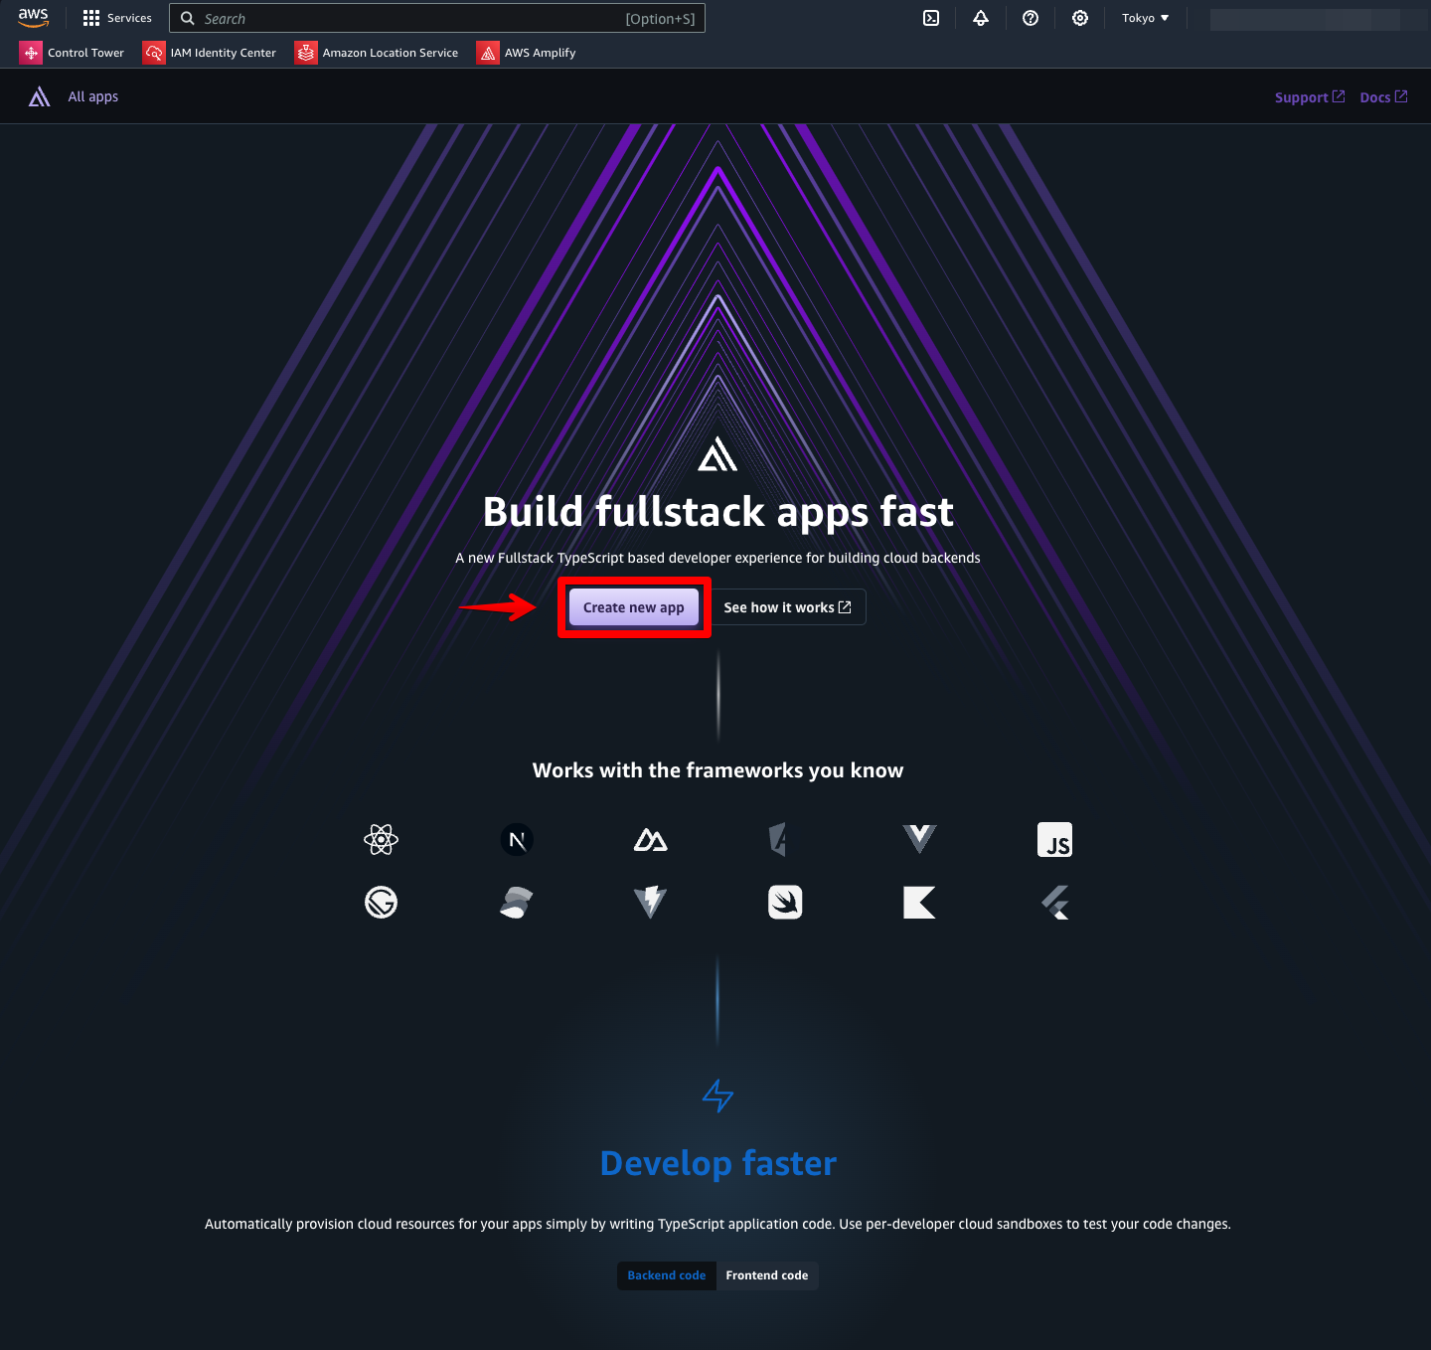Click the Next.js framework icon

pos(517,840)
